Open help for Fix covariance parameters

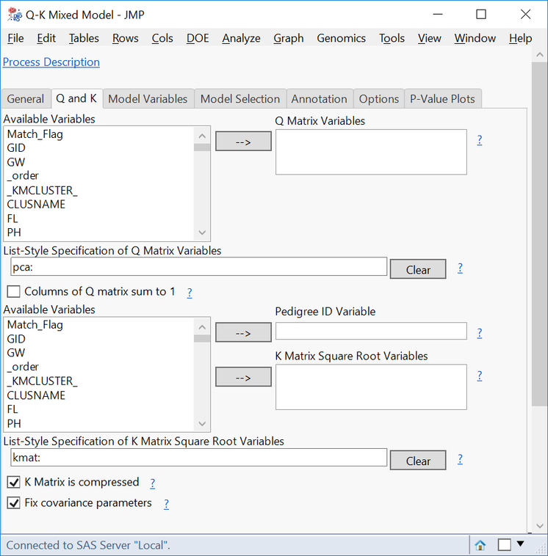[x=166, y=504]
